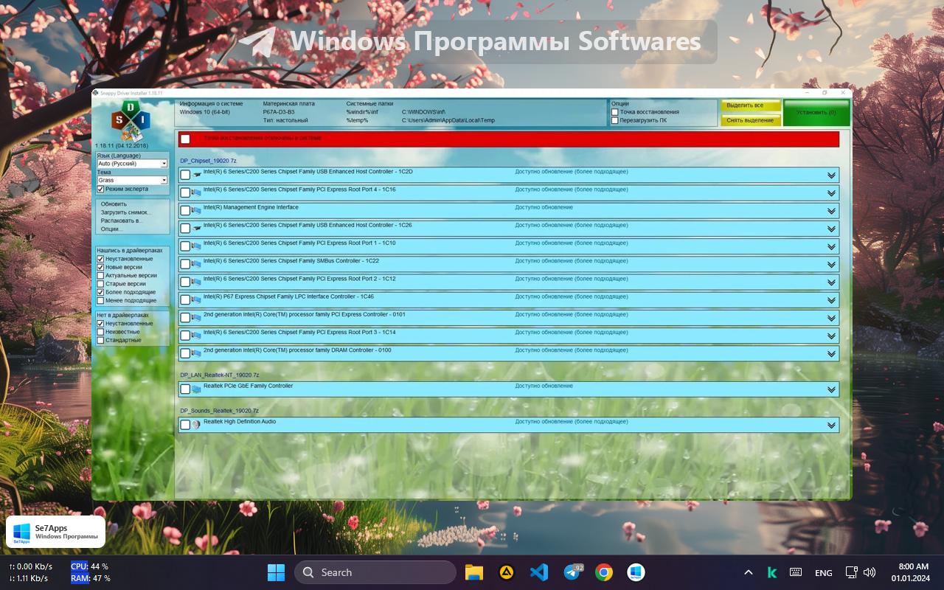
Task: Click the Se7Apps Windows Программы badge
Action: 55,532
